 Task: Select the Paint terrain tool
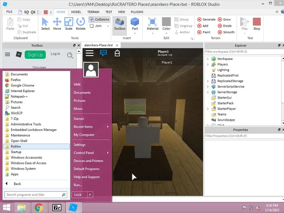(204, 32)
